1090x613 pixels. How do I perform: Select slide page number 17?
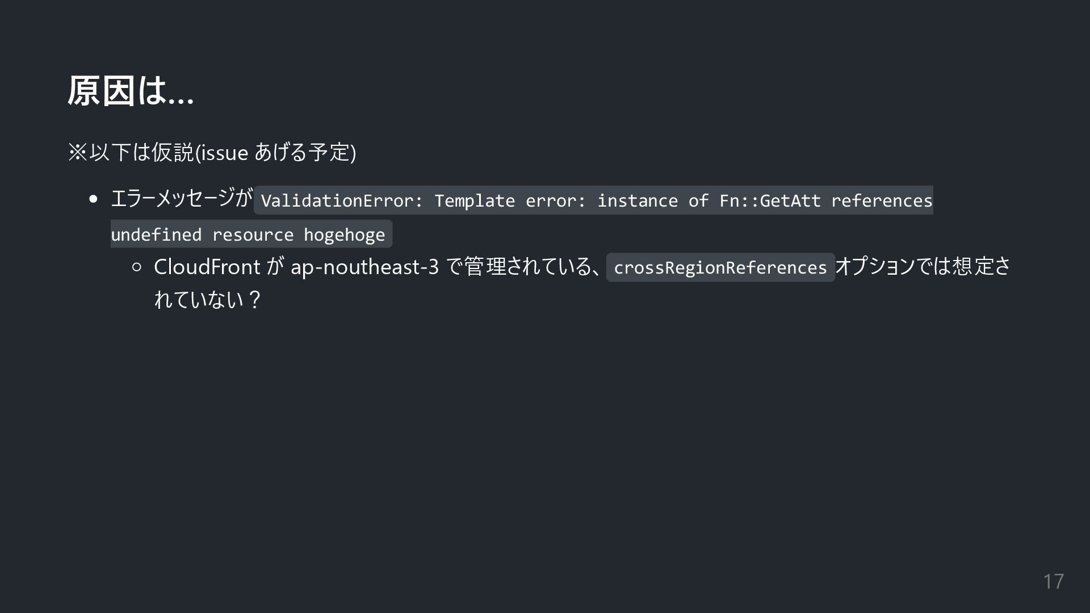click(1054, 581)
